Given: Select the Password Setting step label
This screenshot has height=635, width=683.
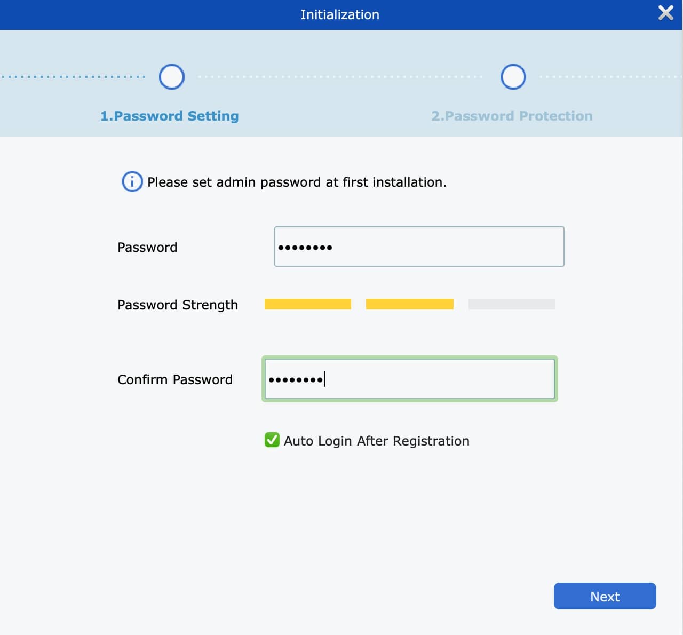Looking at the screenshot, I should coord(170,116).
